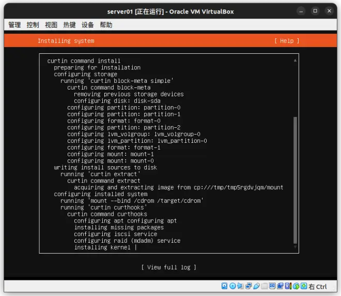Click 'configuring partition: partition-1' line
The height and width of the screenshot is (296, 341).
(x=124, y=114)
